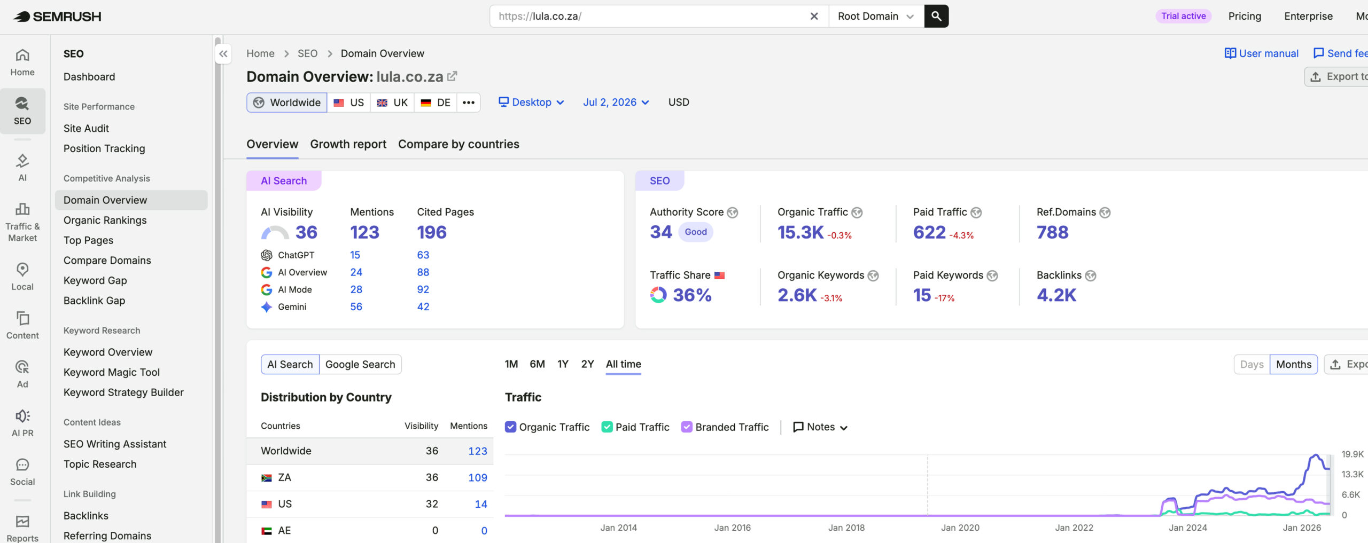
Task: Toggle Paid Traffic checkbox
Action: (607, 427)
